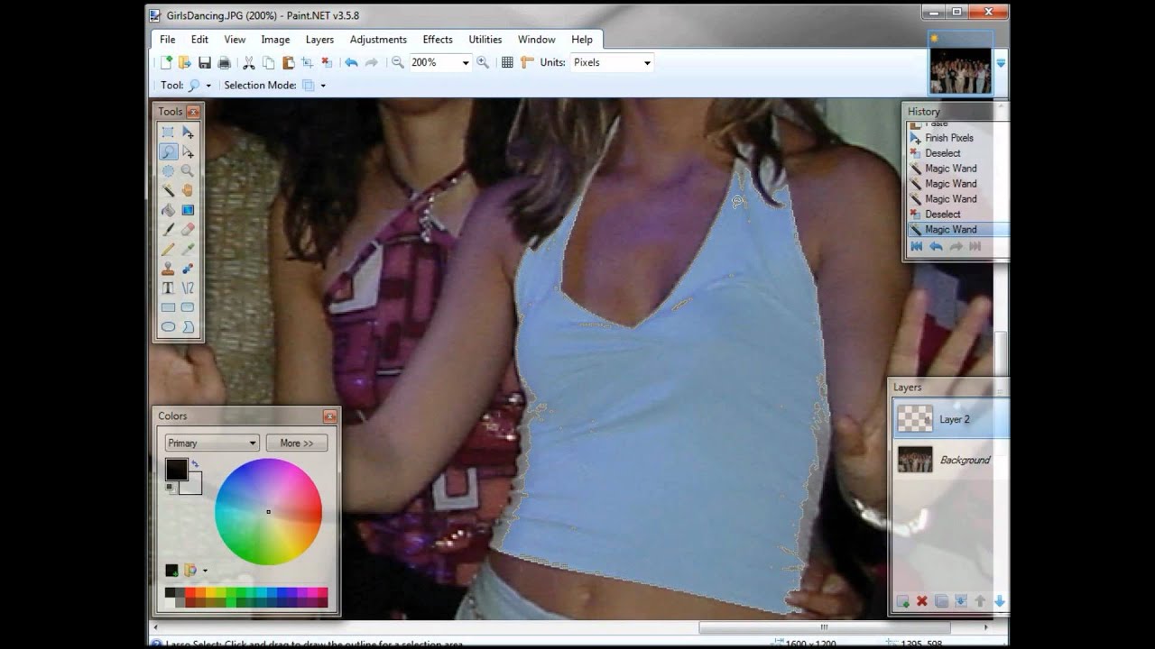Click the blue Undo arrow in toolbar
Screen dimensions: 1155x649
coord(351,62)
